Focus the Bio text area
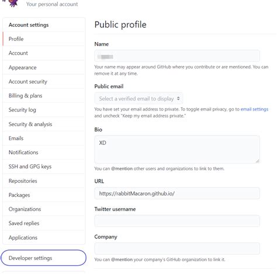The width and height of the screenshot is (277, 274). pos(177,149)
